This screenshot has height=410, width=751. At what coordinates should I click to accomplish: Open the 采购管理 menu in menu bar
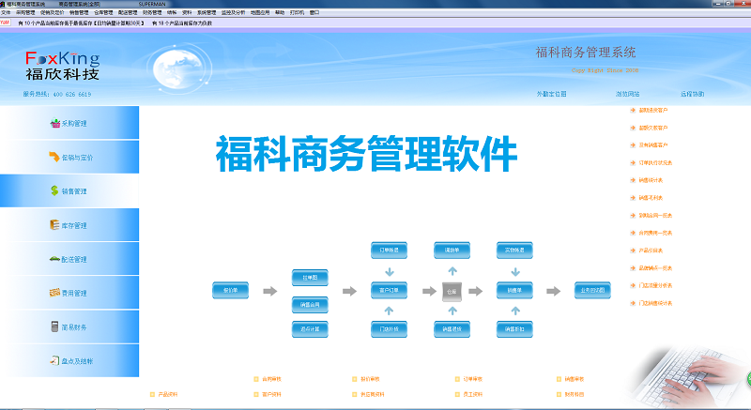[25, 13]
